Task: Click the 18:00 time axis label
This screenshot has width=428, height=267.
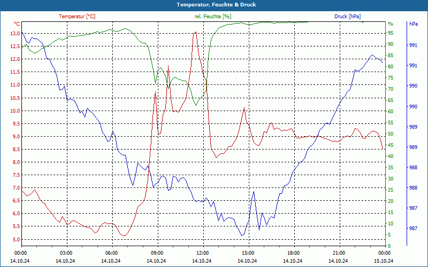Action: [x=293, y=253]
